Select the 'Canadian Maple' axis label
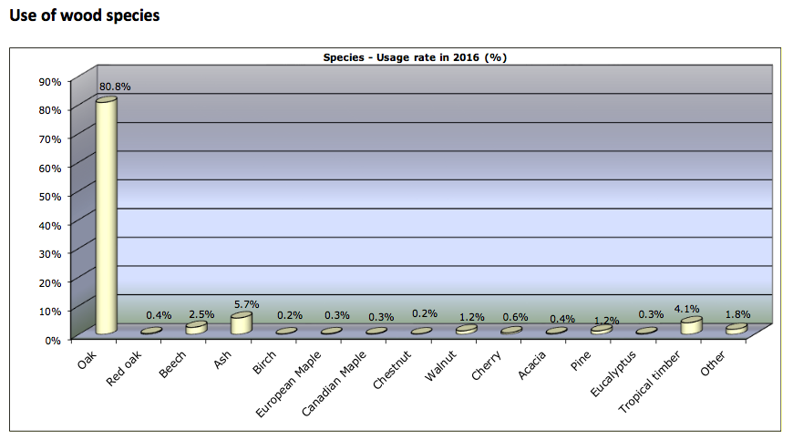The height and width of the screenshot is (440, 793). click(334, 384)
